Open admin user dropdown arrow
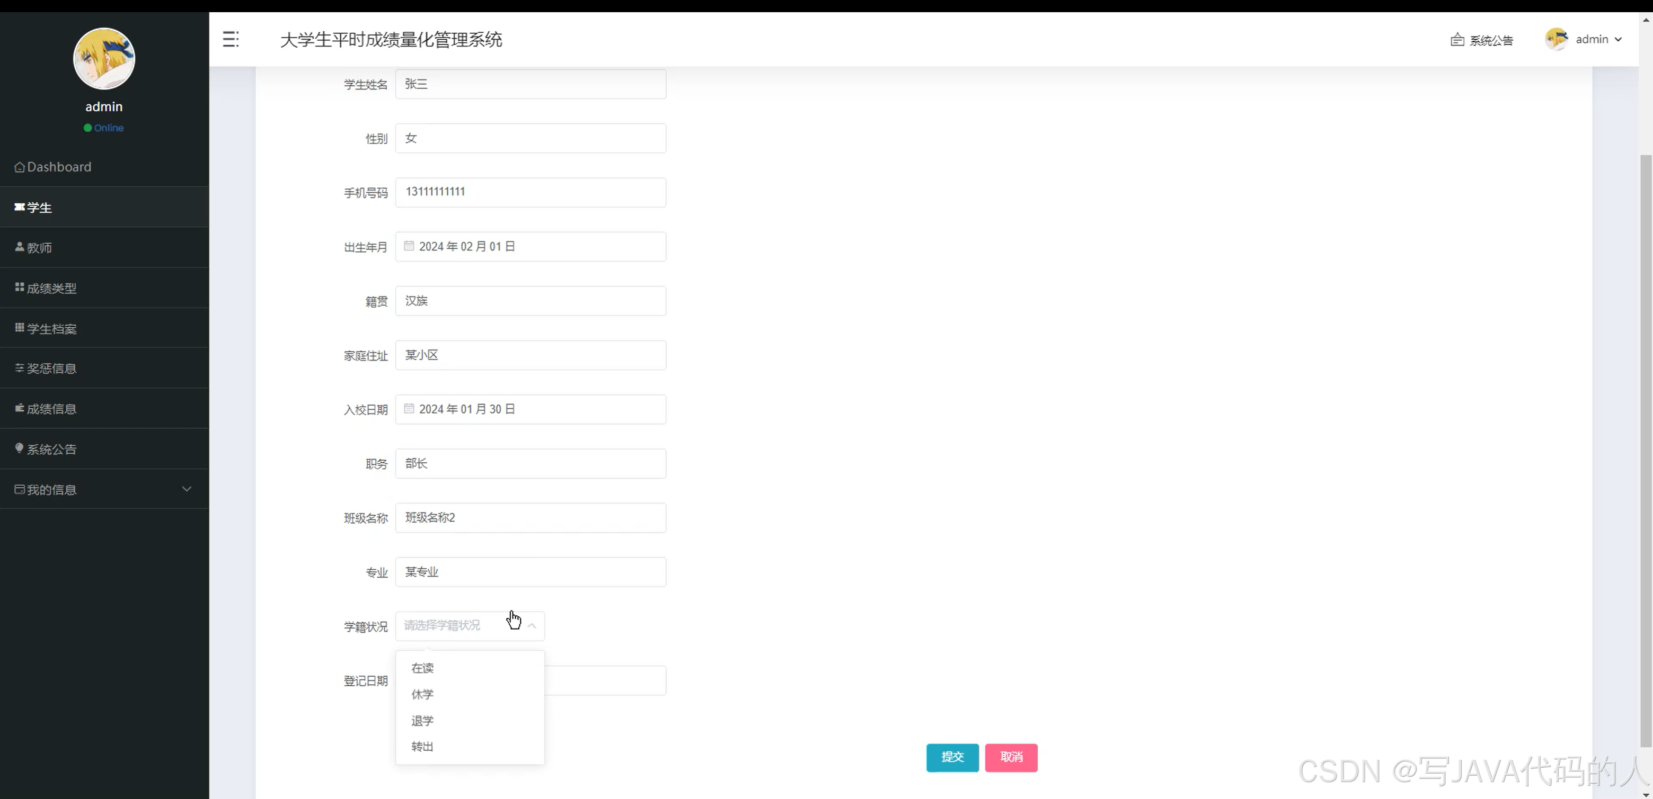The height and width of the screenshot is (799, 1653). (x=1617, y=40)
